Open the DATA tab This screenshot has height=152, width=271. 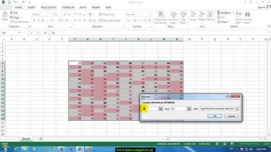(x=83, y=8)
